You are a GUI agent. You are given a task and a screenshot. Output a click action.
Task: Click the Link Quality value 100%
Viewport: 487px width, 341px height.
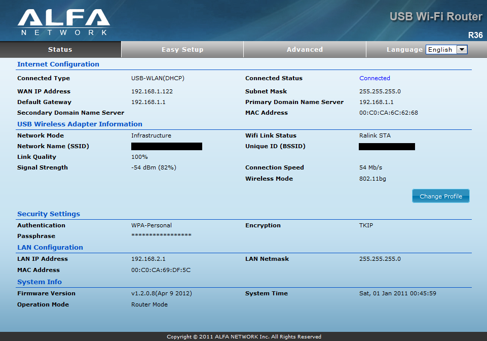click(139, 157)
